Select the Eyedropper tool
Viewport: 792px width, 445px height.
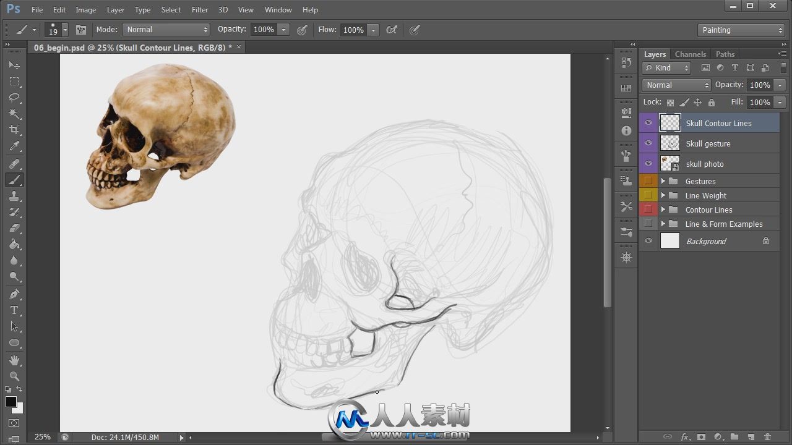click(14, 146)
